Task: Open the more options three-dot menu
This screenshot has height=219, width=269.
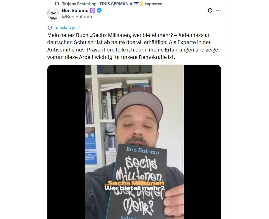Action: (x=218, y=11)
